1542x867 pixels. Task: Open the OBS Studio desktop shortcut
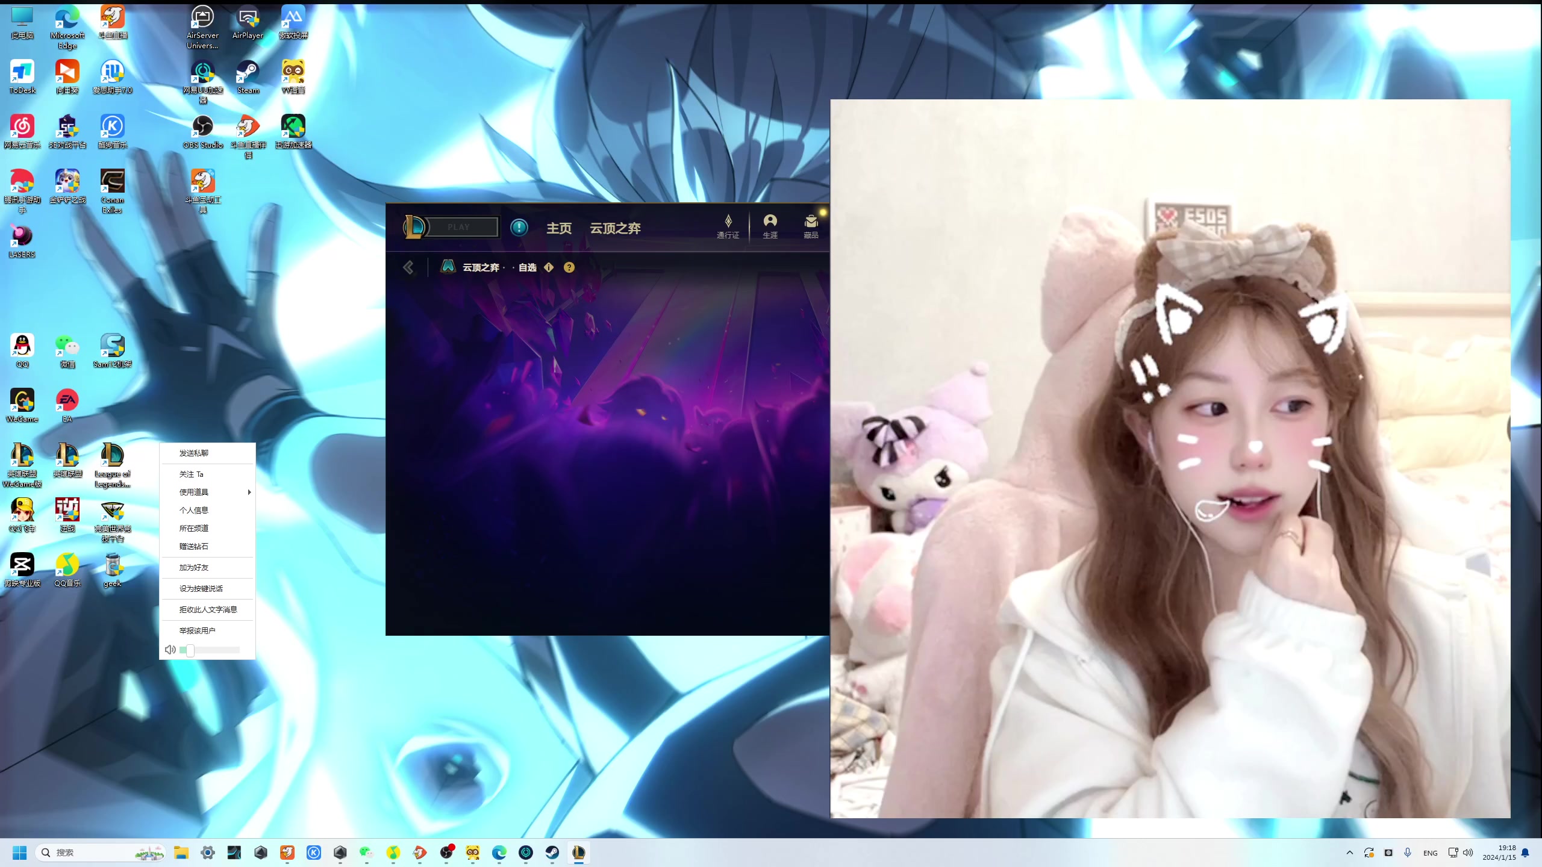[203, 132]
